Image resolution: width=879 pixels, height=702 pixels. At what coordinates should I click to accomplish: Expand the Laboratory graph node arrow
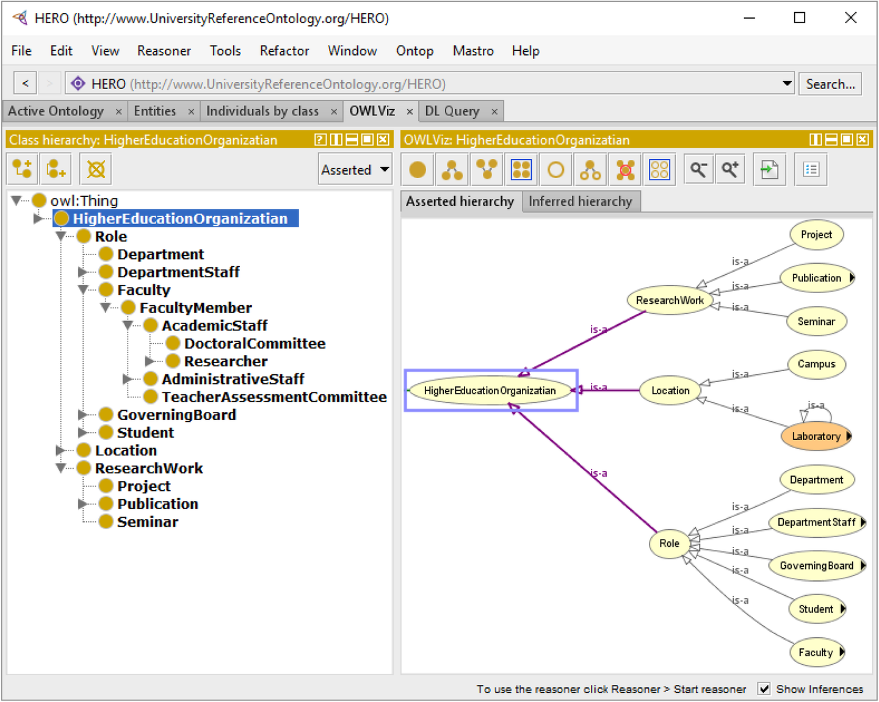pyautogui.click(x=848, y=436)
